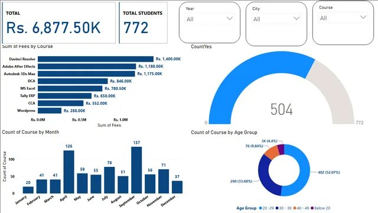Screen dimensions: 378x213
Task: Open the Year slicer dropdown
Action: click(x=210, y=19)
